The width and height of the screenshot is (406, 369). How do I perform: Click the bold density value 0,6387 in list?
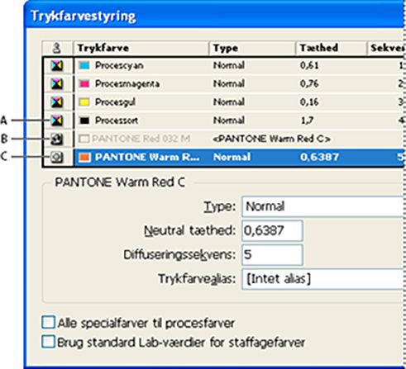click(x=319, y=157)
